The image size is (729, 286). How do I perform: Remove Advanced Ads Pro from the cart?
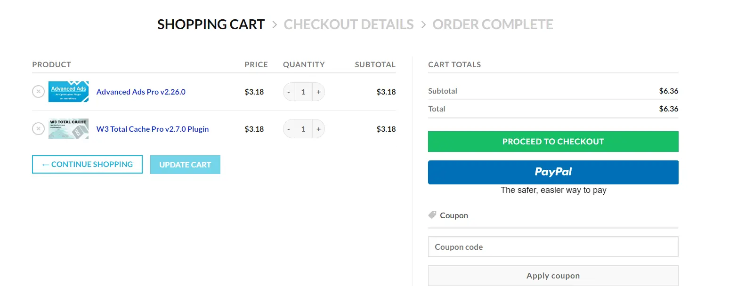tap(38, 91)
